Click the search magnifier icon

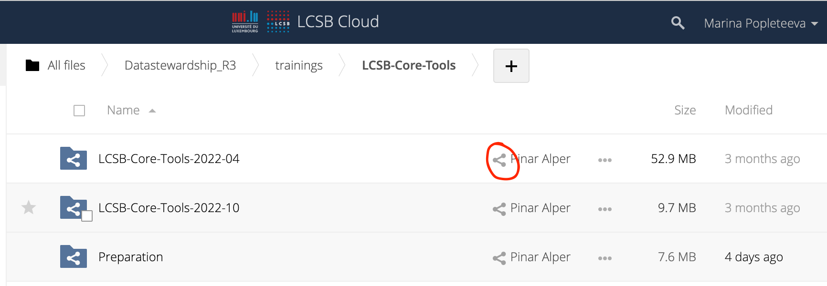tap(678, 23)
